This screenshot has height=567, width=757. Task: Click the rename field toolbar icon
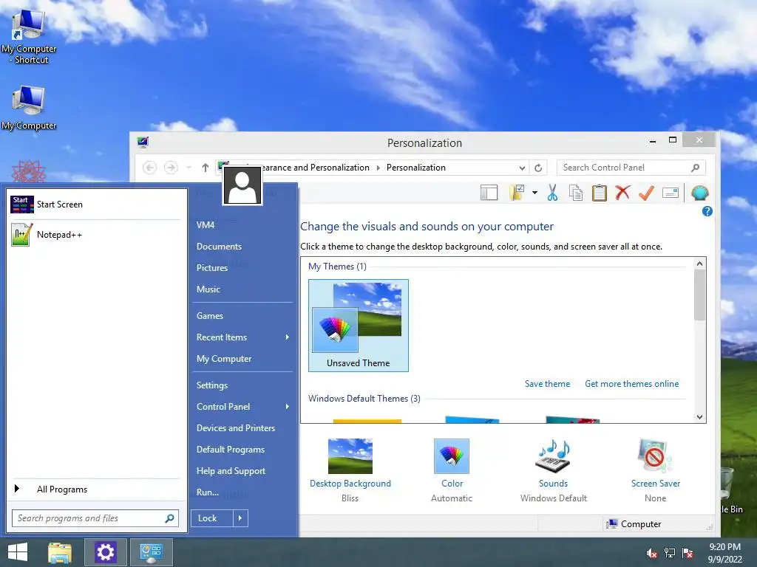point(671,193)
